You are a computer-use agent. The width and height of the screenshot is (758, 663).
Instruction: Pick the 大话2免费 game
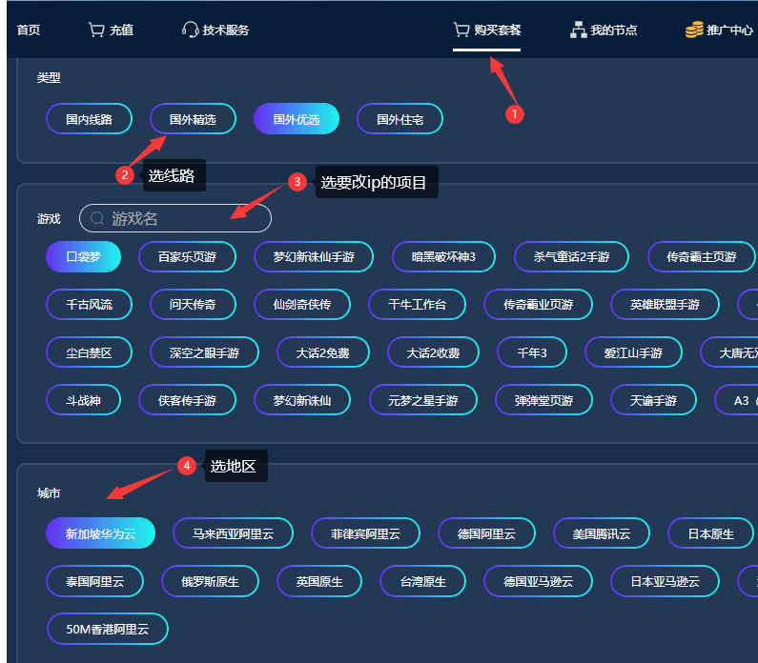(323, 352)
